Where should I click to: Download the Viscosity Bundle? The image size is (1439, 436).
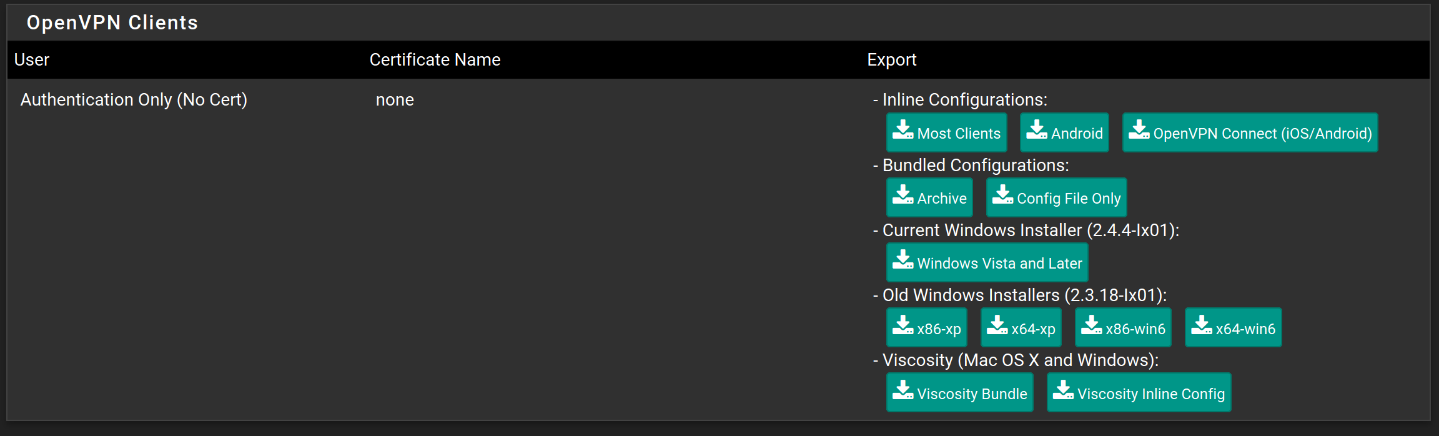[959, 392]
